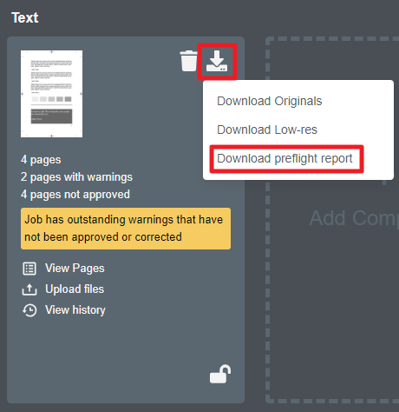Select Download Low-res option

267,130
